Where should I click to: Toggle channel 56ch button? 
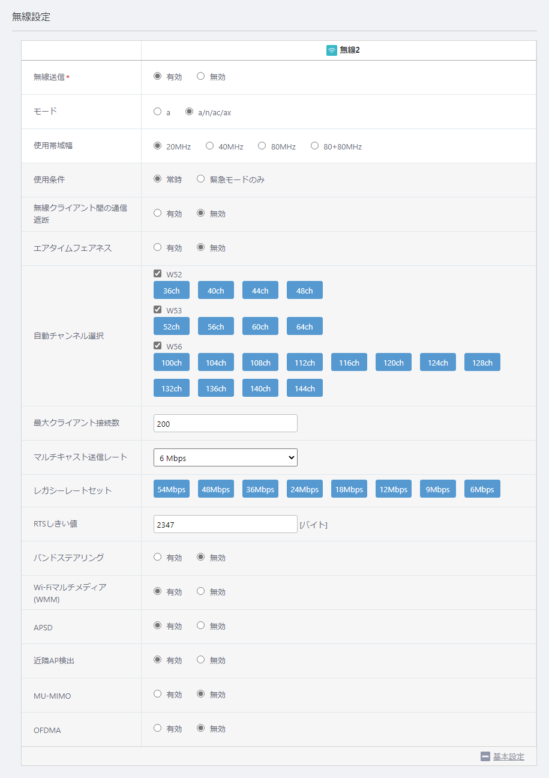click(x=216, y=326)
